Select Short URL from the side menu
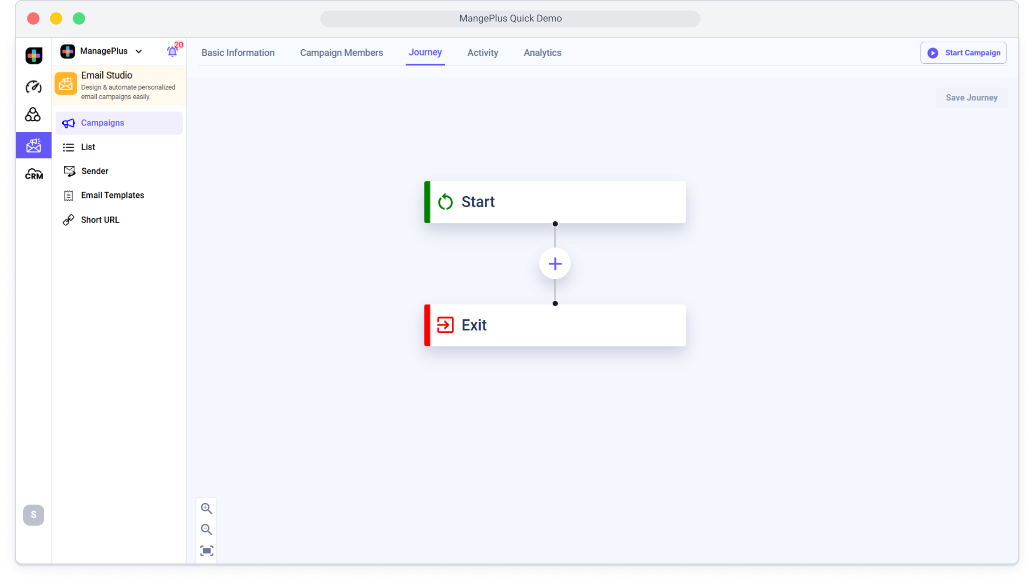This screenshot has height=582, width=1033. pyautogui.click(x=100, y=220)
